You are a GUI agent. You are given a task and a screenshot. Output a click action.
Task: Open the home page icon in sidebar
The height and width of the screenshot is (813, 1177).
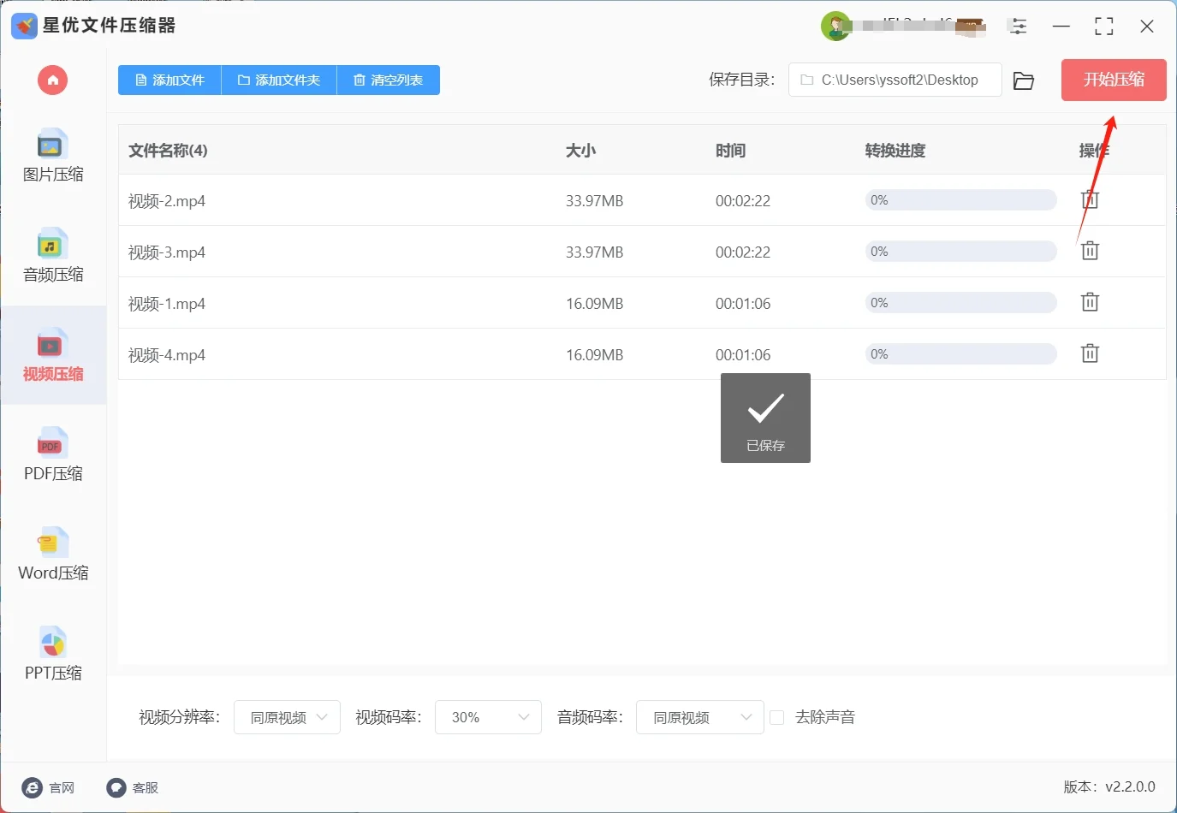pos(52,80)
